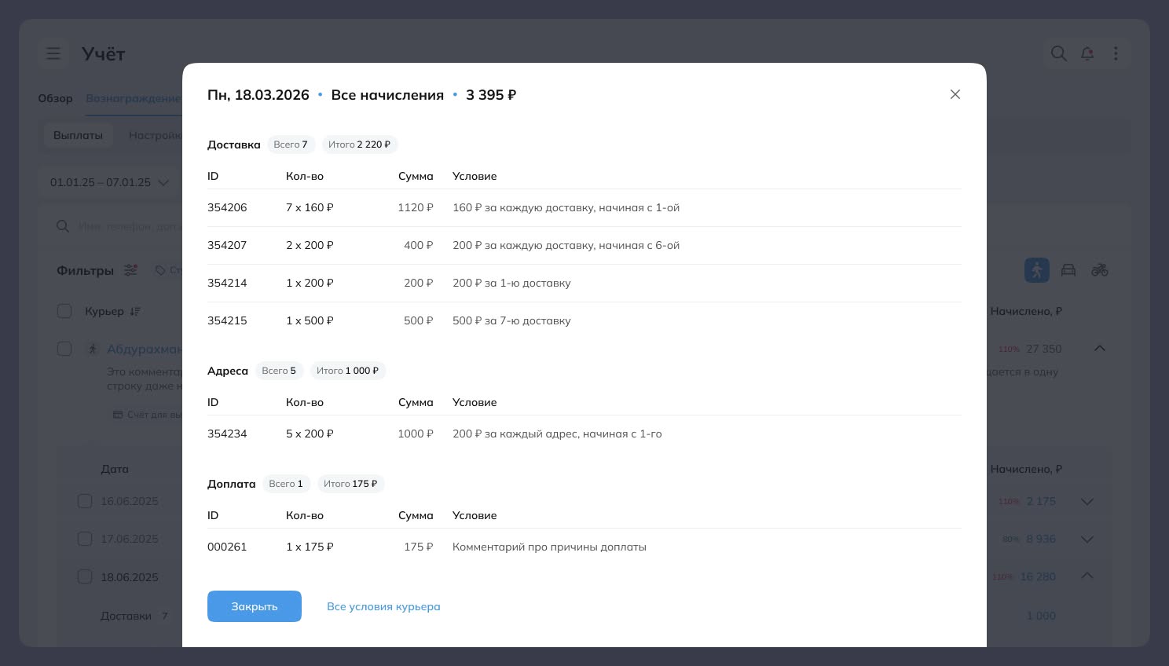Open the three-dot more options menu
Screen dimensions: 1169x666
click(1116, 53)
